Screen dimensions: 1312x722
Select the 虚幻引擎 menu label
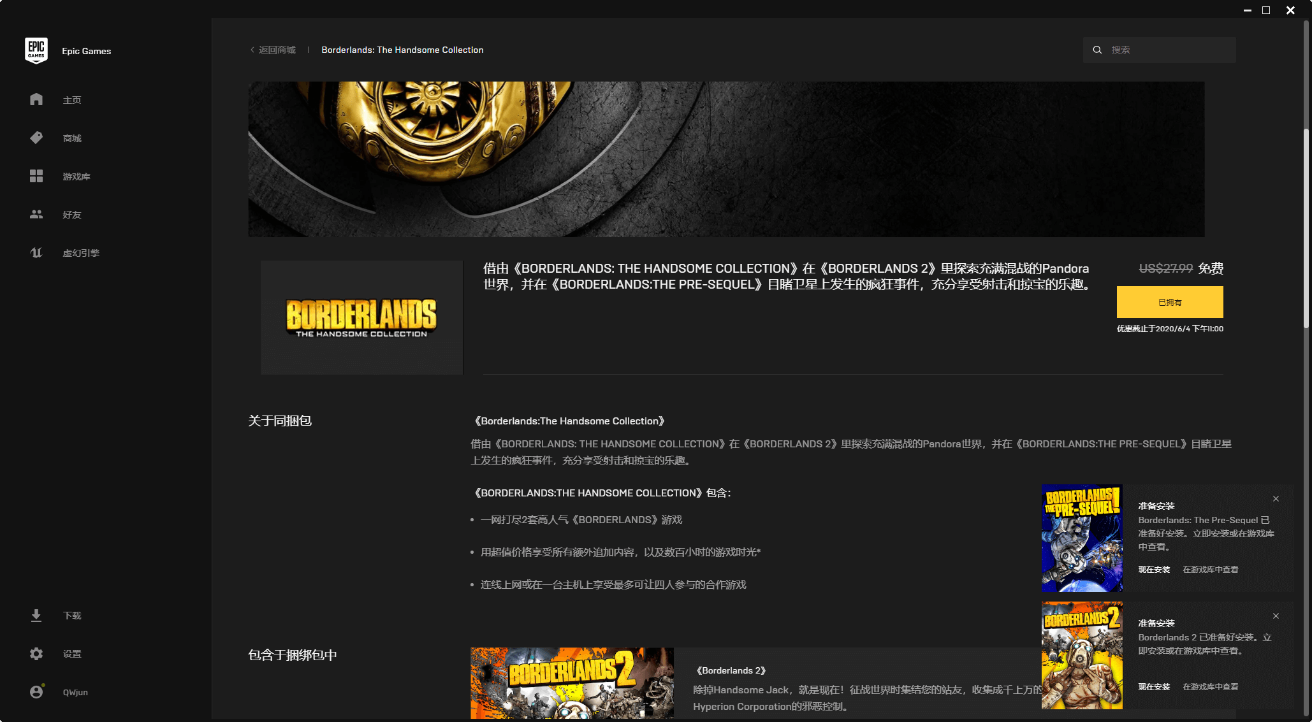pyautogui.click(x=81, y=253)
